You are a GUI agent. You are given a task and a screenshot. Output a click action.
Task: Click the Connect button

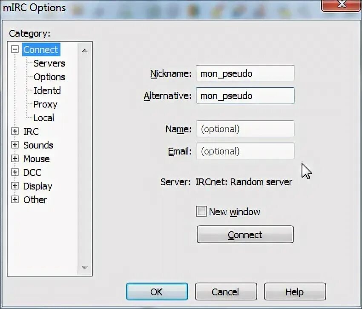[245, 235]
